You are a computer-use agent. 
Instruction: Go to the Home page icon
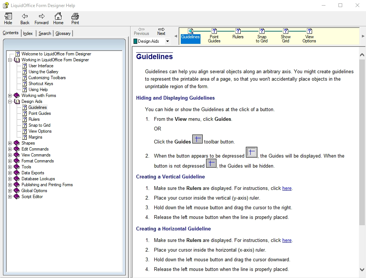pyautogui.click(x=58, y=16)
